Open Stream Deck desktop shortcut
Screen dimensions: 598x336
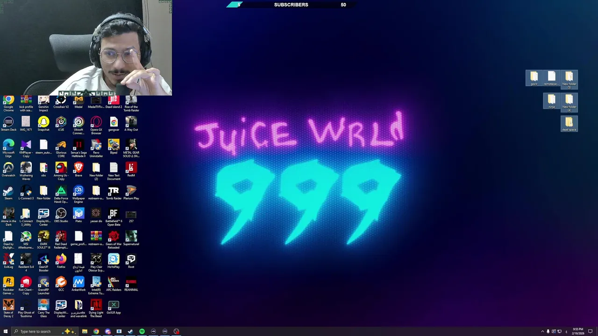click(x=8, y=124)
